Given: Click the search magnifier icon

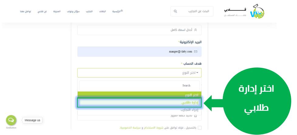Looking at the screenshot, I should pyautogui.click(x=175, y=12).
